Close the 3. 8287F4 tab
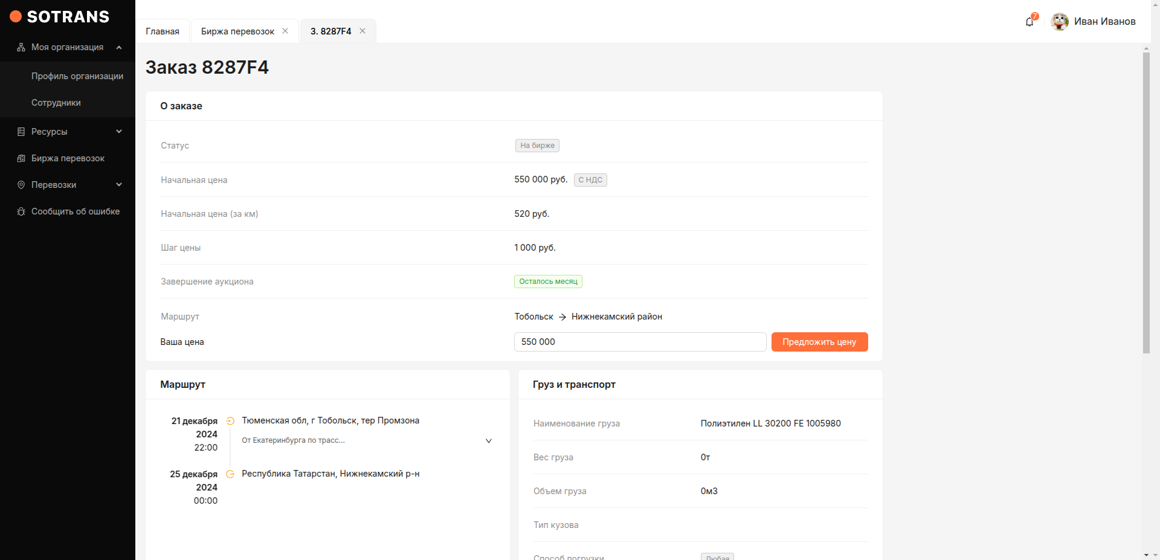The height and width of the screenshot is (560, 1160). [x=362, y=31]
